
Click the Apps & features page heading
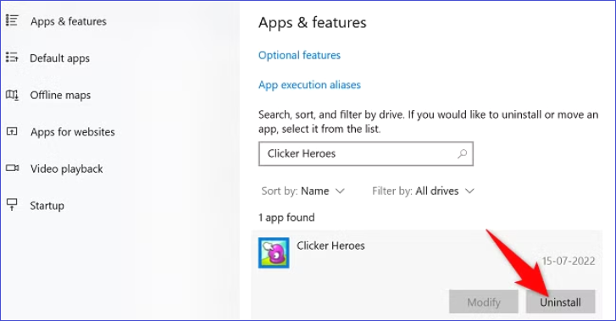coord(313,23)
